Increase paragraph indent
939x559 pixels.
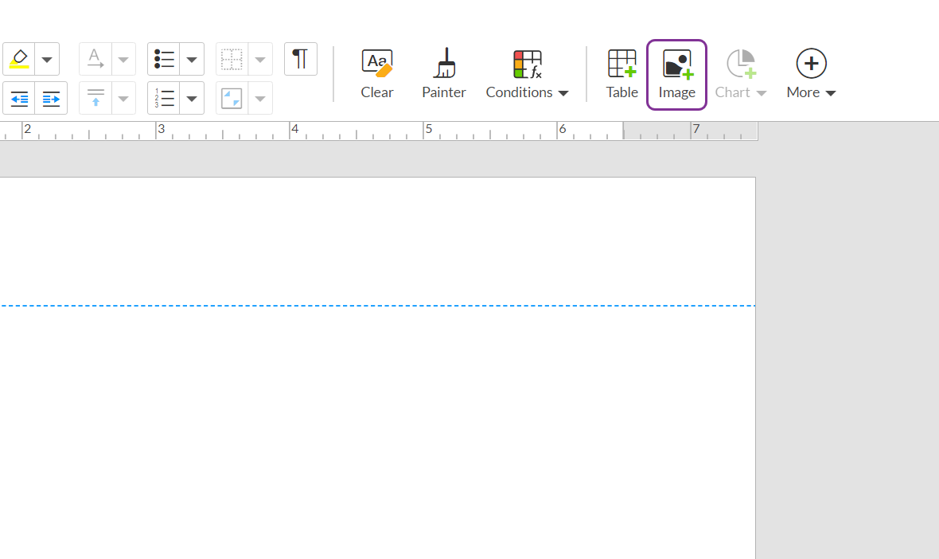(51, 99)
